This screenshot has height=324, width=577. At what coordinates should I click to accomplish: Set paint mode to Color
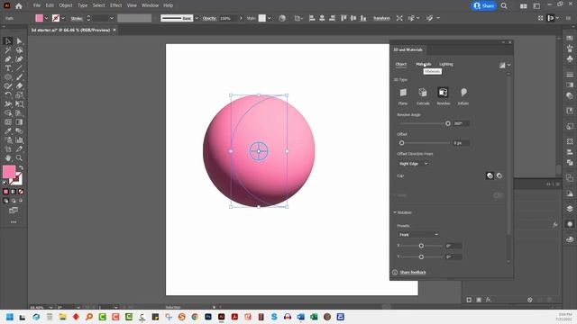point(5,192)
